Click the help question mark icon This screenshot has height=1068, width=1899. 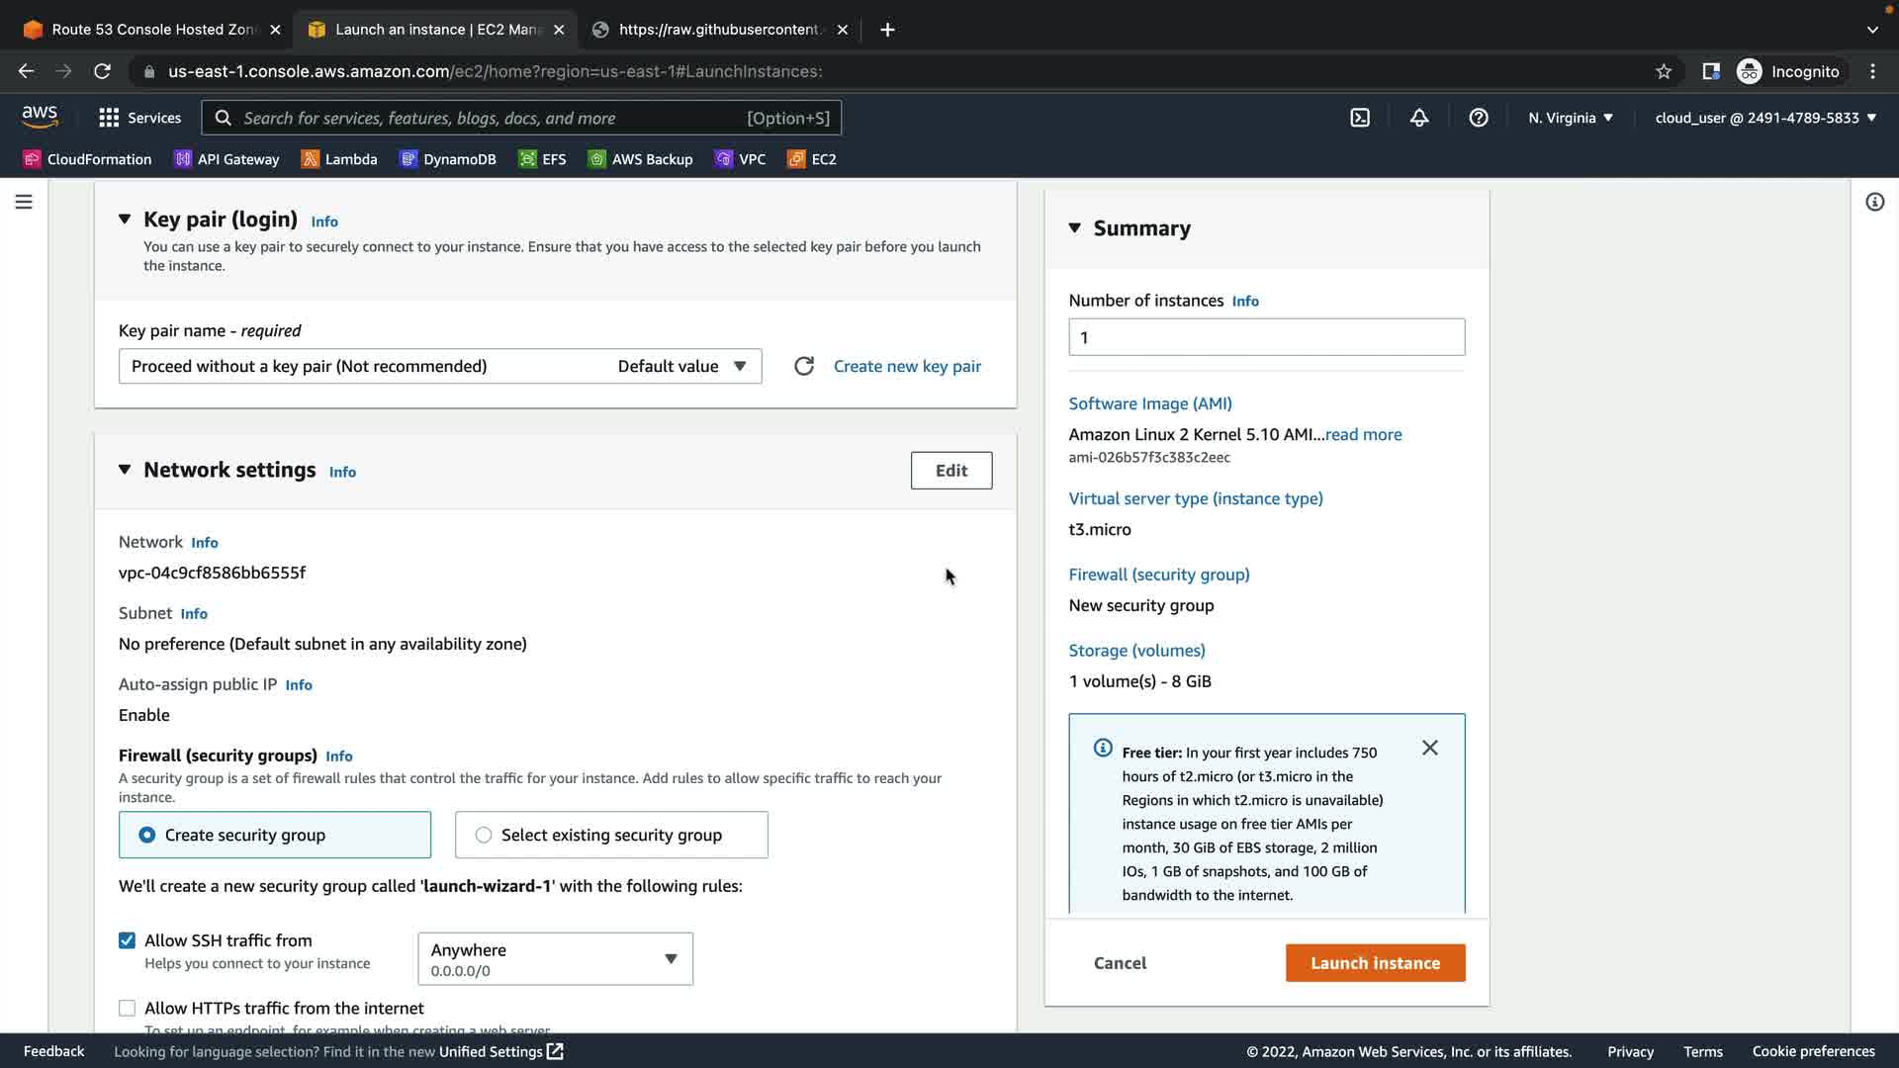(1479, 118)
